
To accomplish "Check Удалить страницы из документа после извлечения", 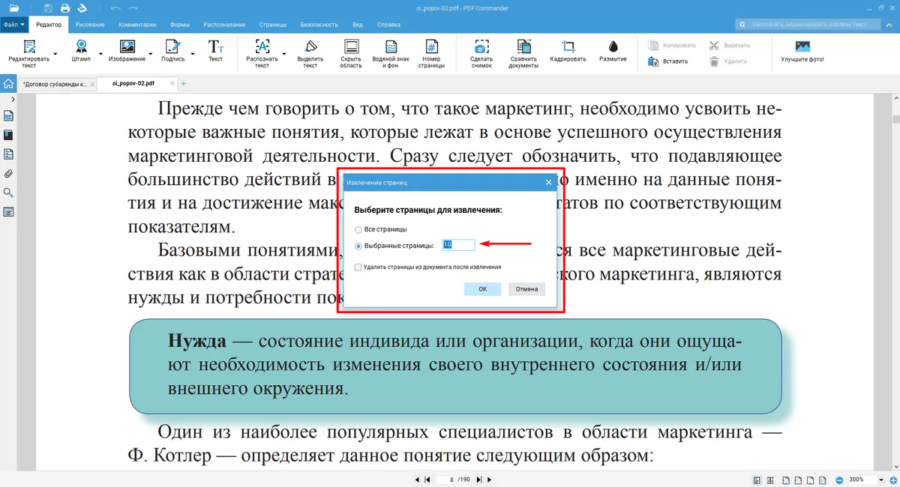I will tap(358, 267).
